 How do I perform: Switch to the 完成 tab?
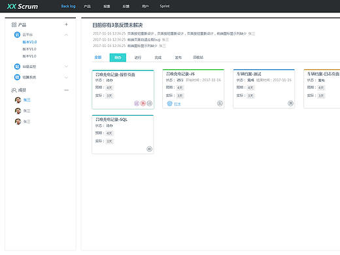tap(158, 58)
